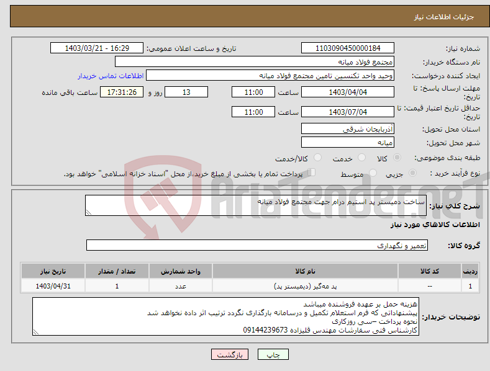Screen dimensions: 490x371
Task: Click the unit cell عدد
Action: click(181, 286)
